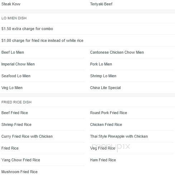Choose Shrimp Fried Rice

coord(16,124)
